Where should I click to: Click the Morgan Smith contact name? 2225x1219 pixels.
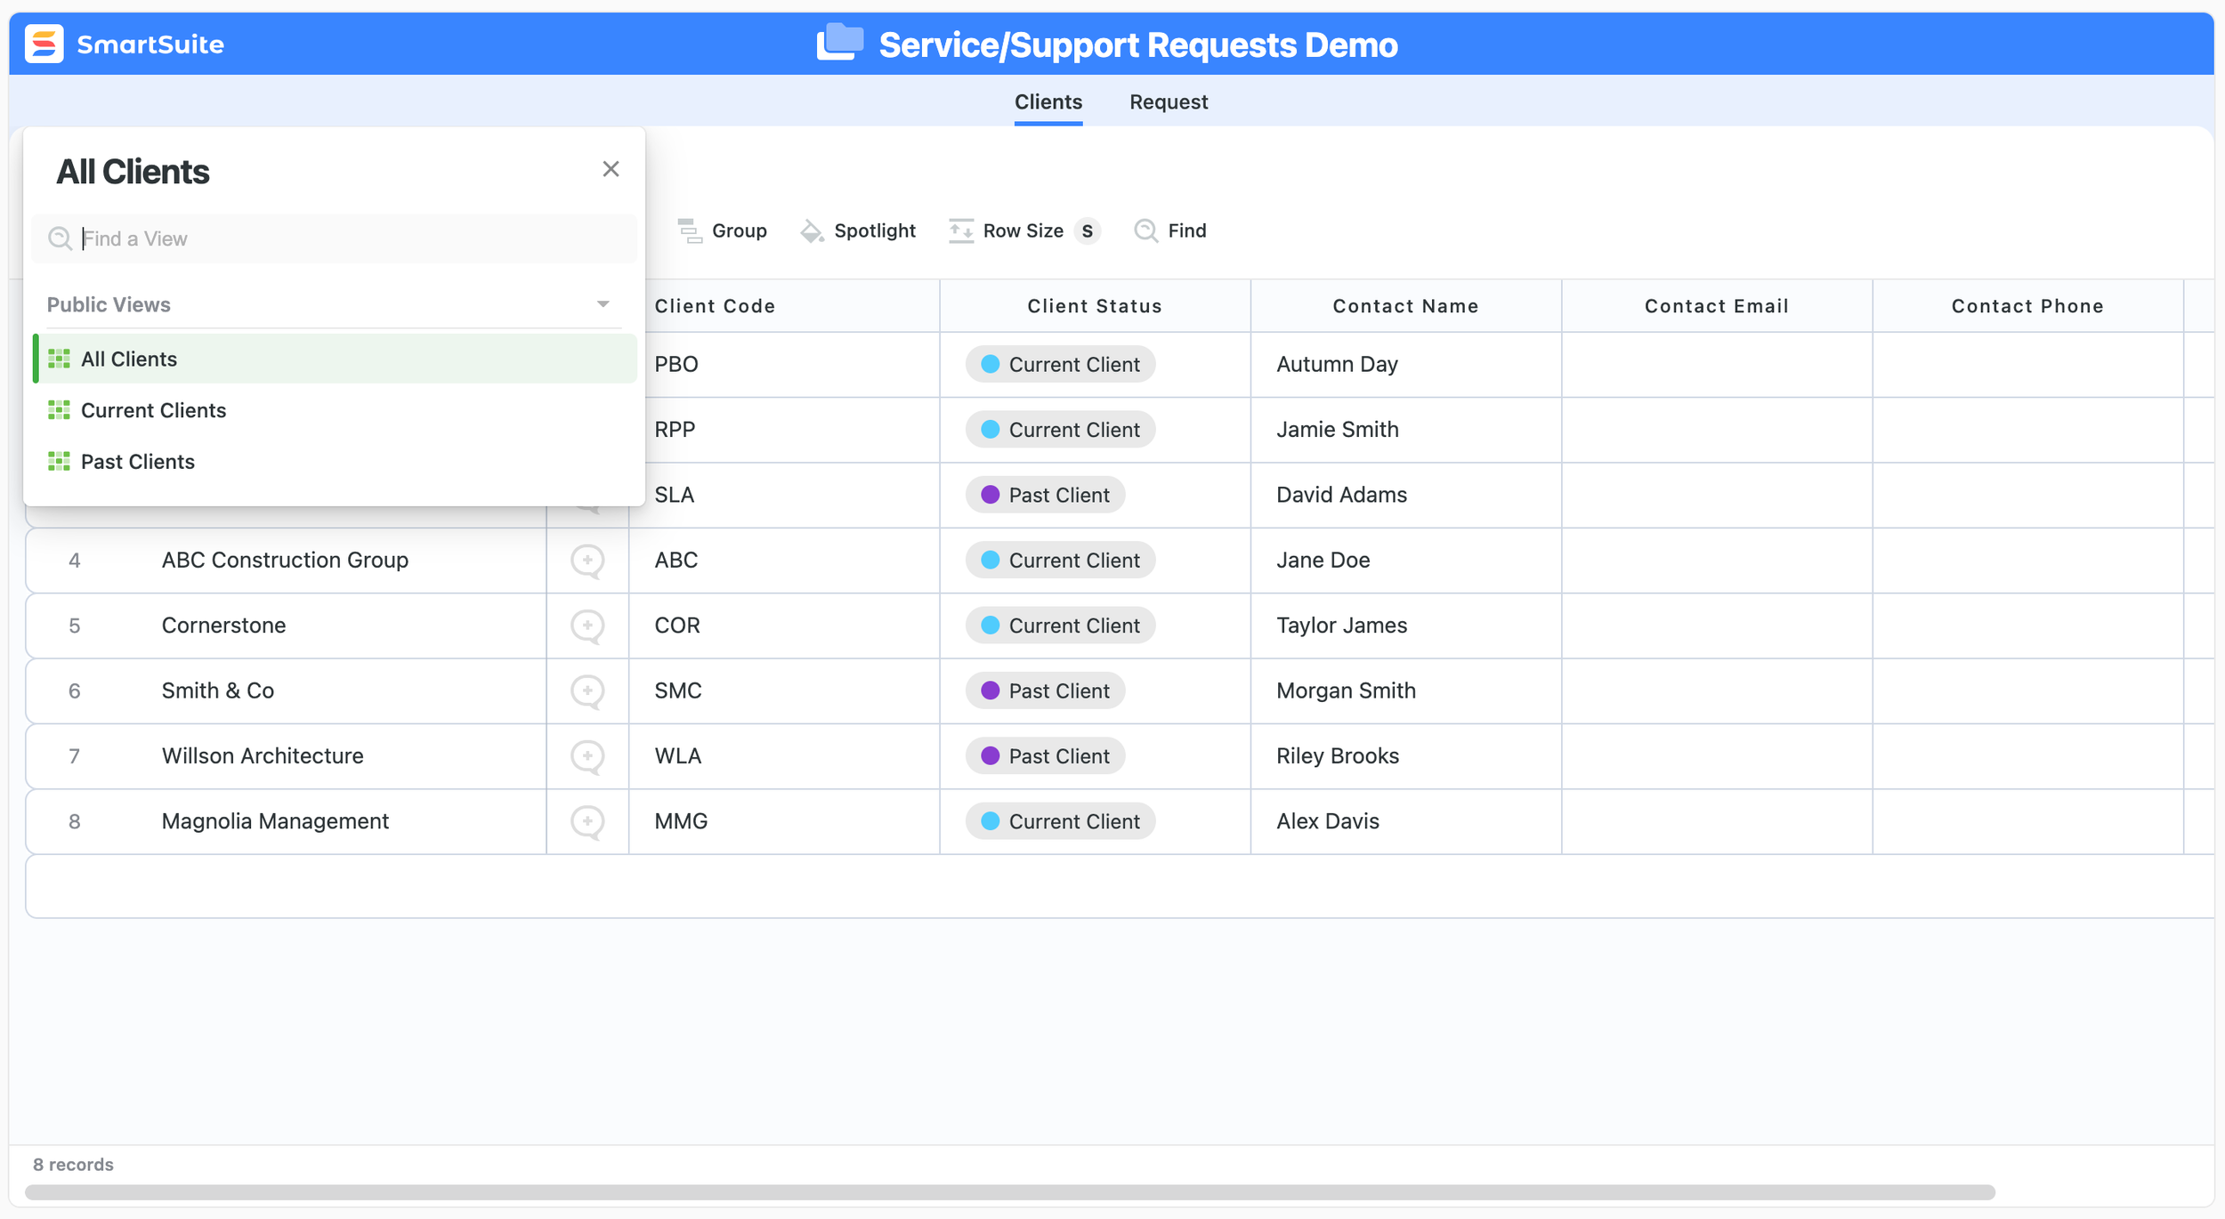1346,690
